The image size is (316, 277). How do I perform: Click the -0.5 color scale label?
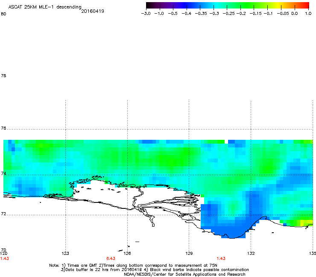tap(173, 14)
